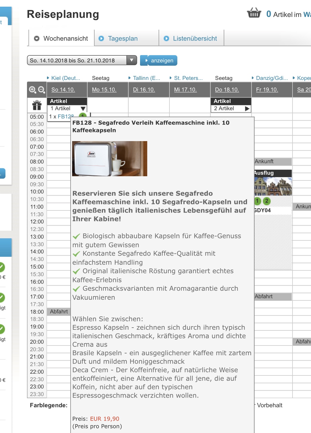Click green badge 1 on Danzig excursion
The height and width of the screenshot is (433, 311).
coord(258,201)
